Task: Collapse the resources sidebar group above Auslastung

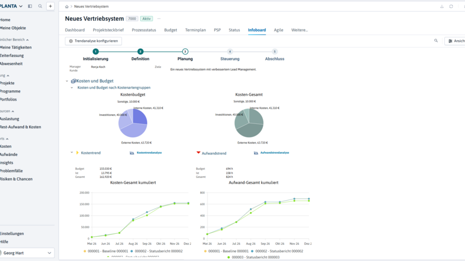Action: coord(13,111)
